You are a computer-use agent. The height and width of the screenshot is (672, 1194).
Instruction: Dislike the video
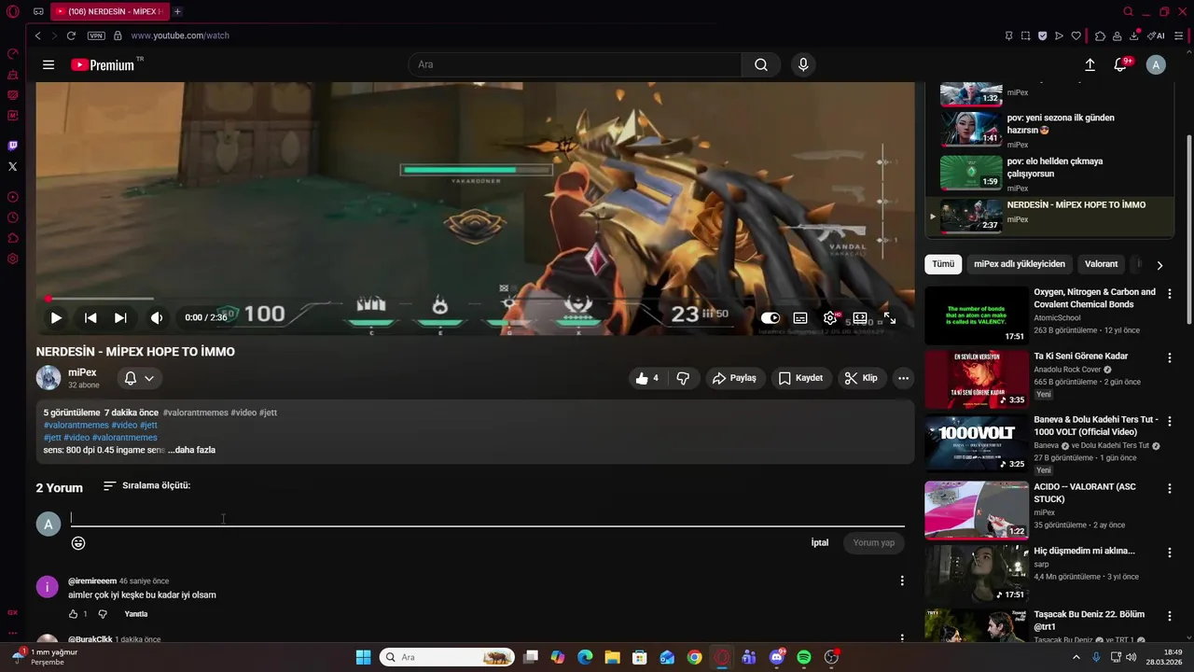pos(683,378)
